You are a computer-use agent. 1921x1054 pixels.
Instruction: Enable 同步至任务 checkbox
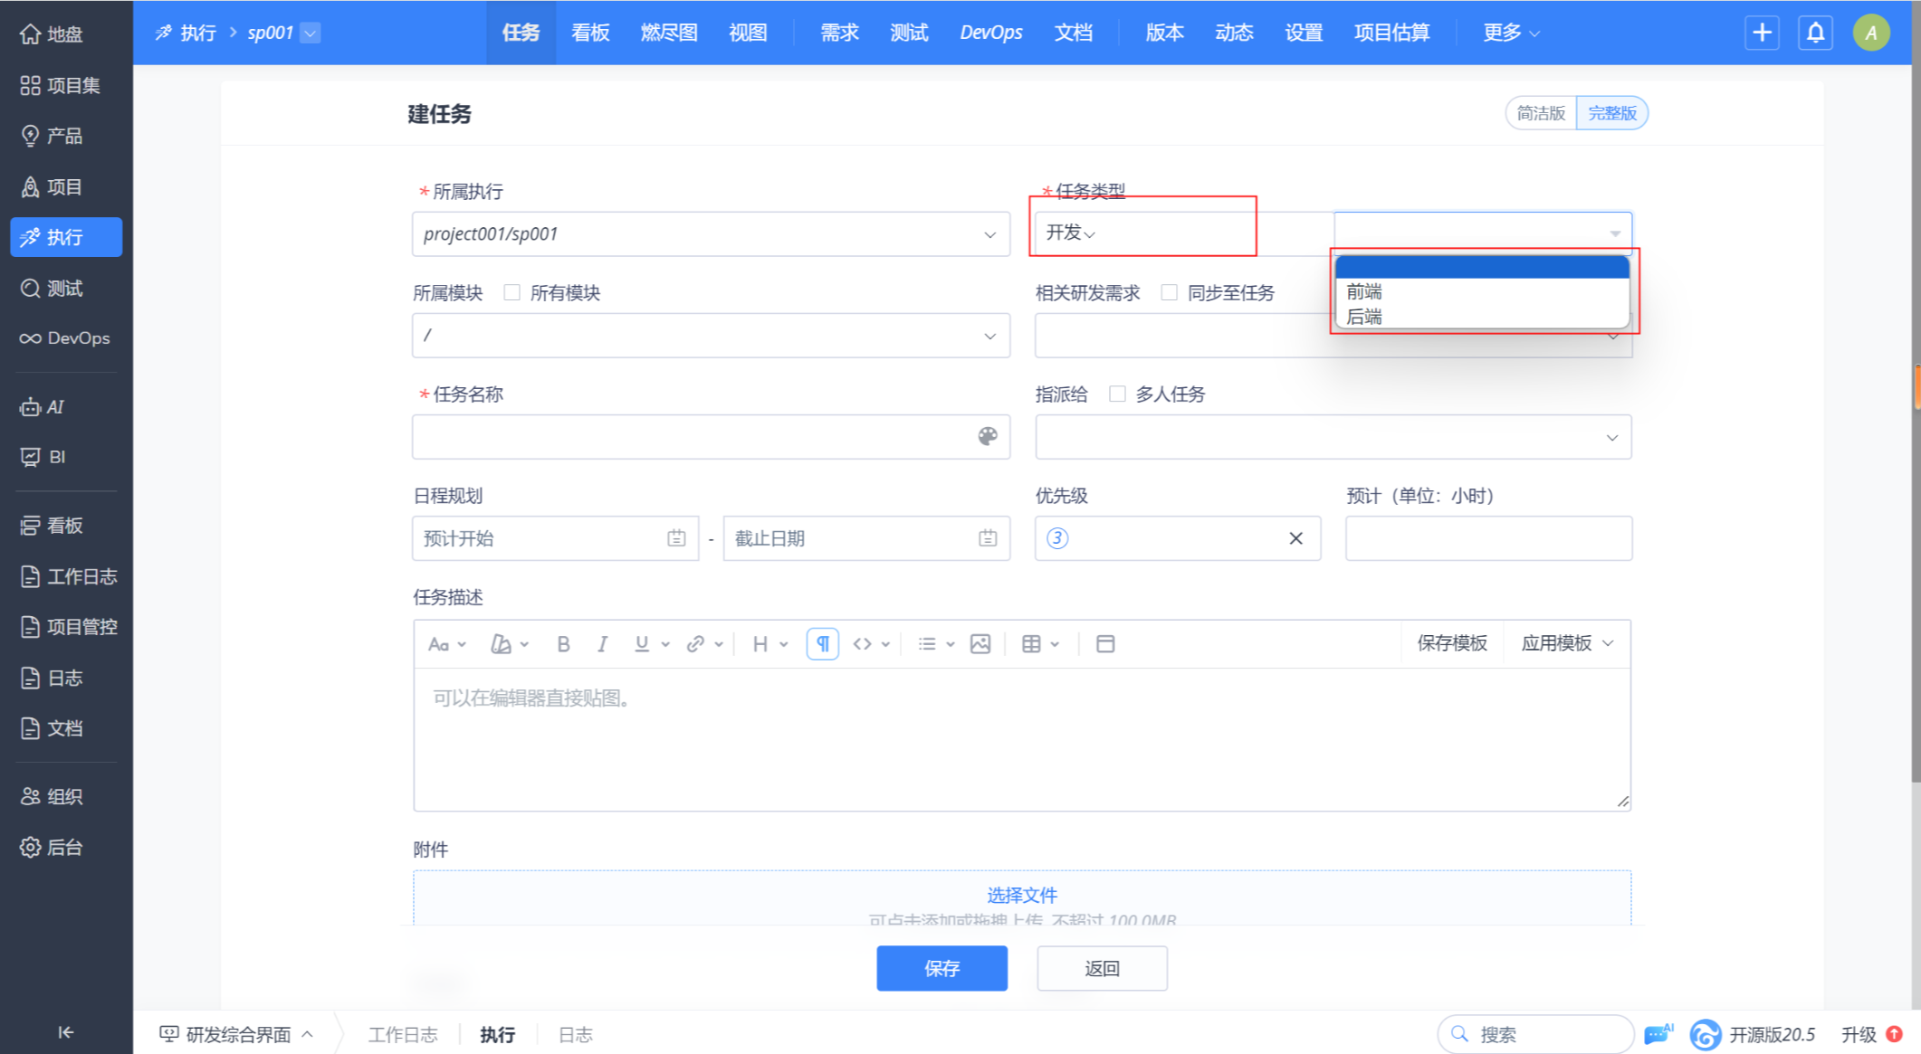tap(1170, 292)
